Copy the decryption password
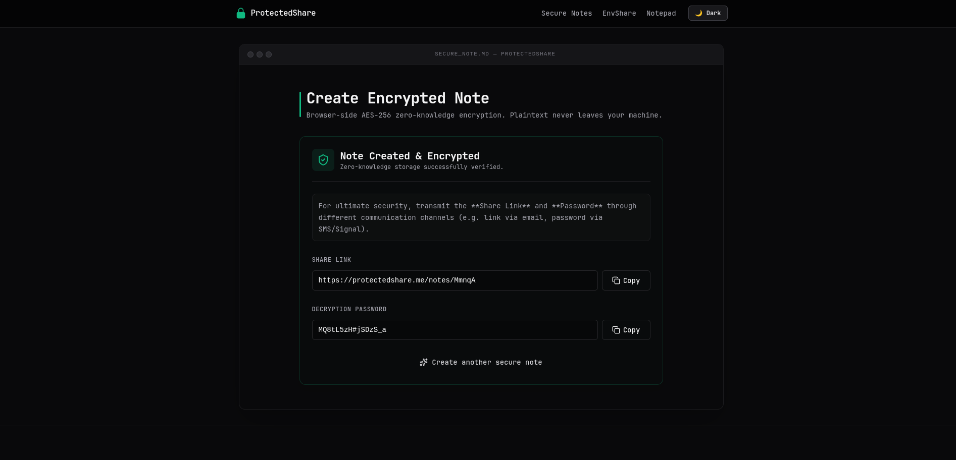956x460 pixels. (626, 330)
